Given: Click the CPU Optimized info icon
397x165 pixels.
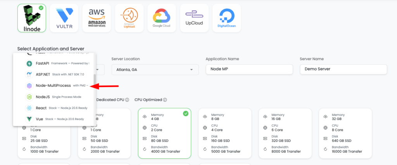Looking at the screenshot, I should tap(165, 100).
